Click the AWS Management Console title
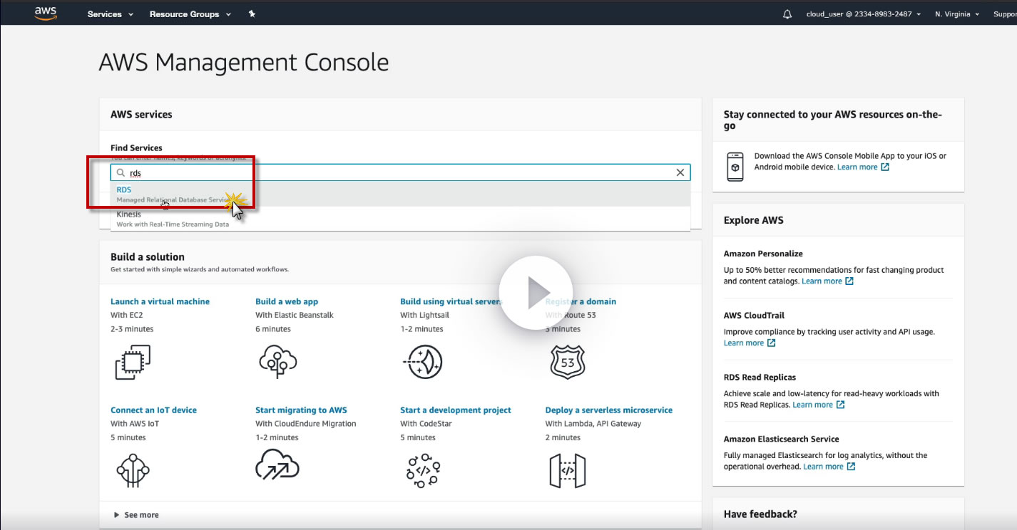 [x=244, y=63]
